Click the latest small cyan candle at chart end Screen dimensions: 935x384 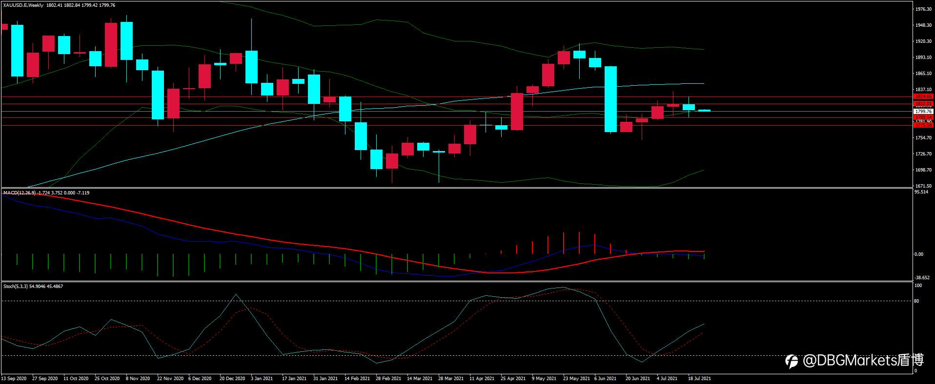704,111
